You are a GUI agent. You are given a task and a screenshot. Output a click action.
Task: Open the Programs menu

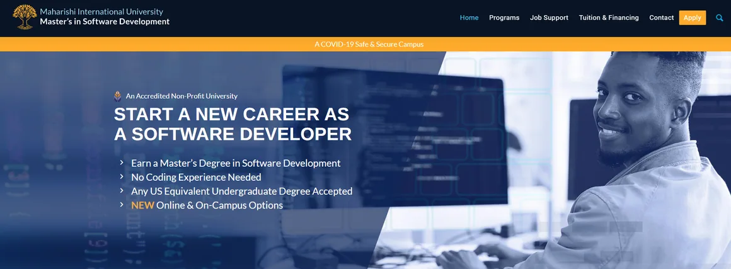point(504,18)
